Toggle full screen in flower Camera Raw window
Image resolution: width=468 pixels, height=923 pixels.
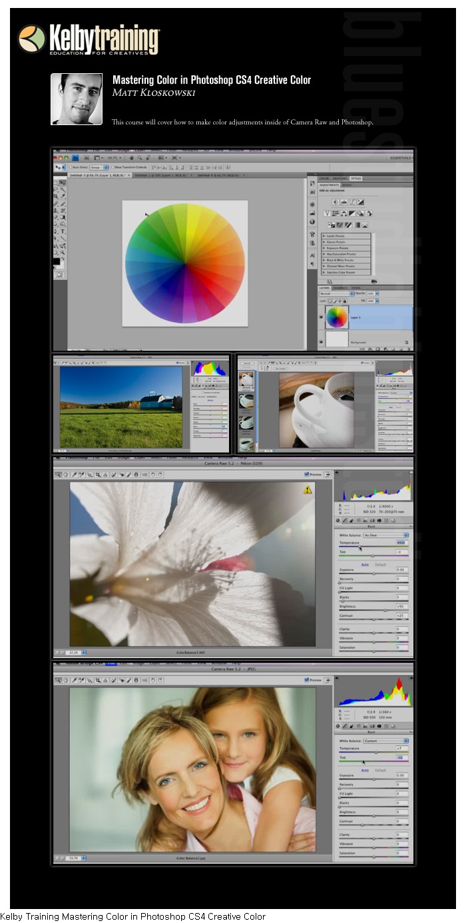pos(328,474)
